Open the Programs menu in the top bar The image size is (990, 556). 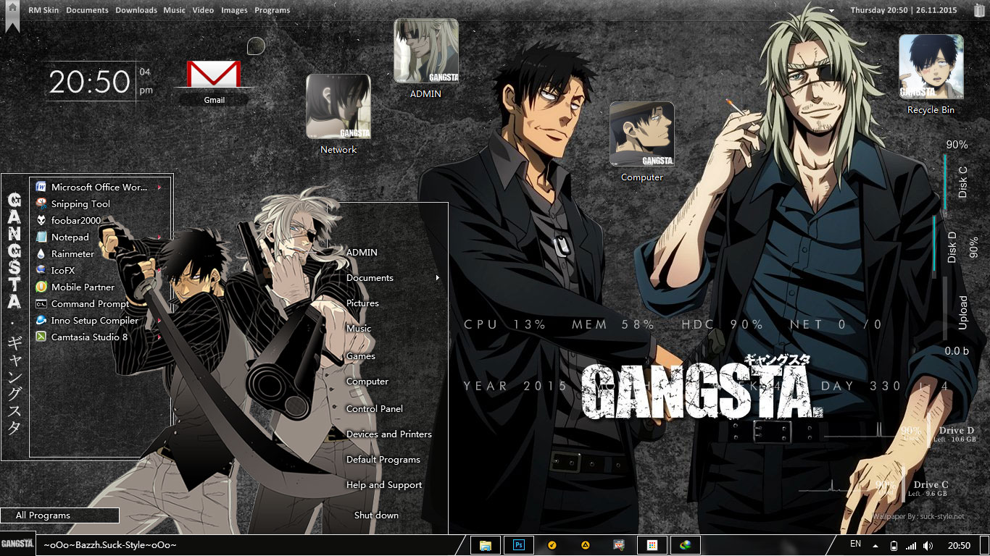[272, 10]
